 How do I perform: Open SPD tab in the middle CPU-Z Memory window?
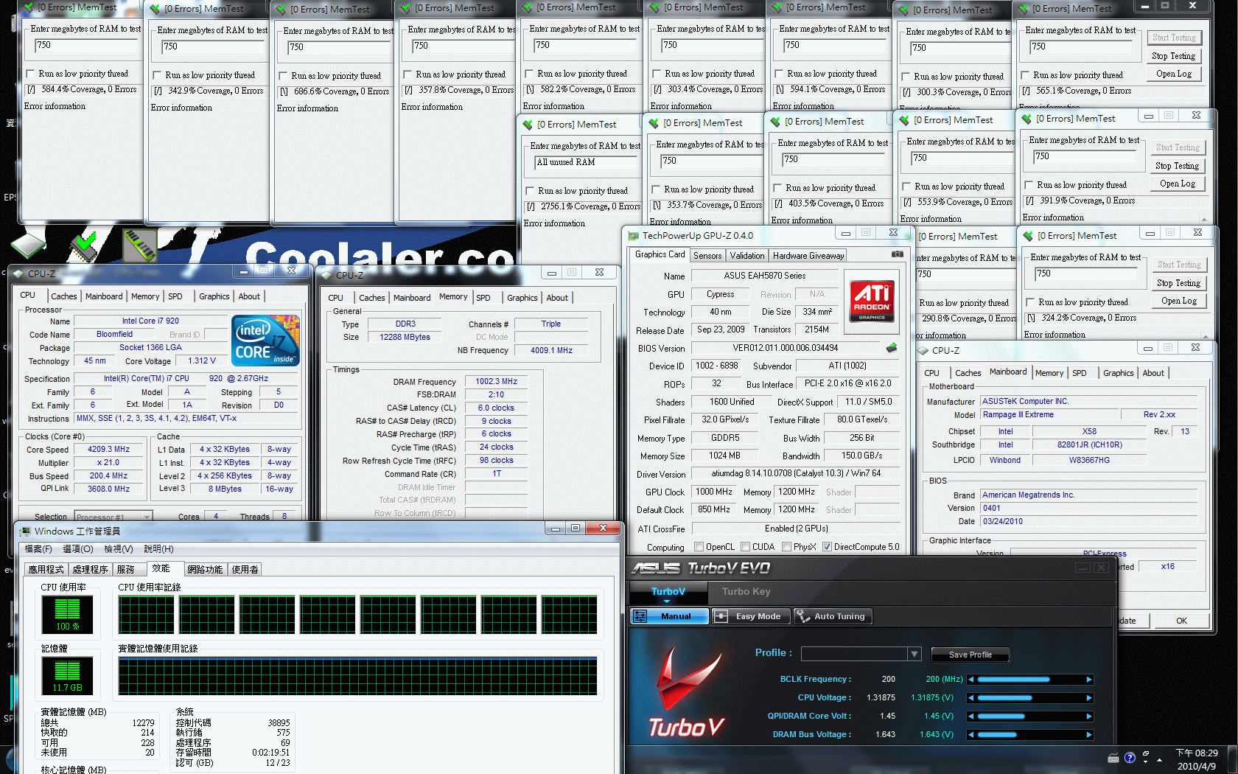(483, 298)
